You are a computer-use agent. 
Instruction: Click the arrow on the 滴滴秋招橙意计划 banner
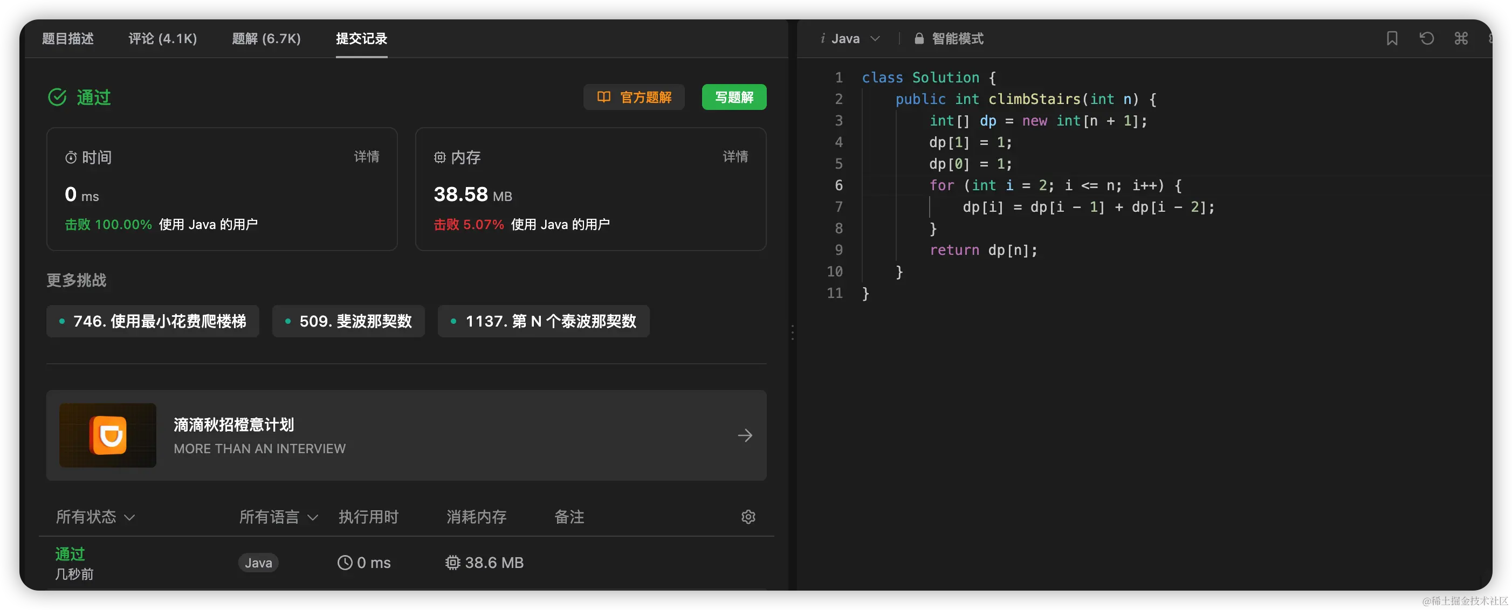(745, 435)
